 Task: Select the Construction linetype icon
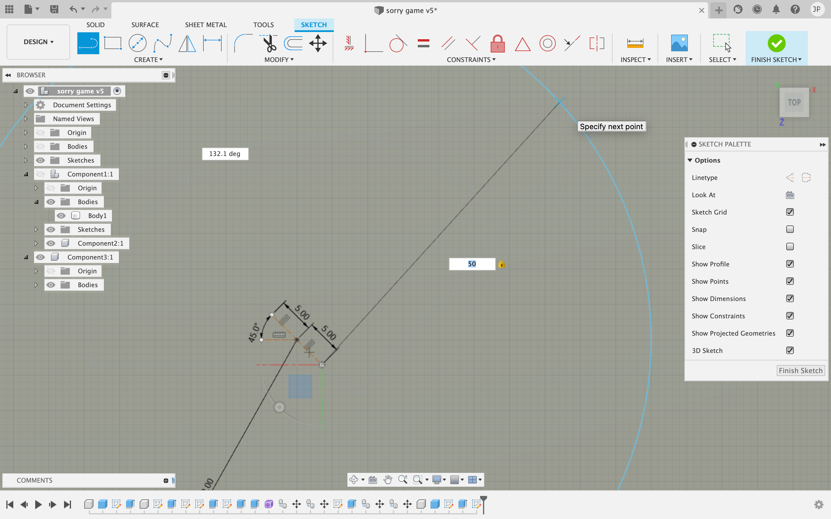(x=790, y=177)
